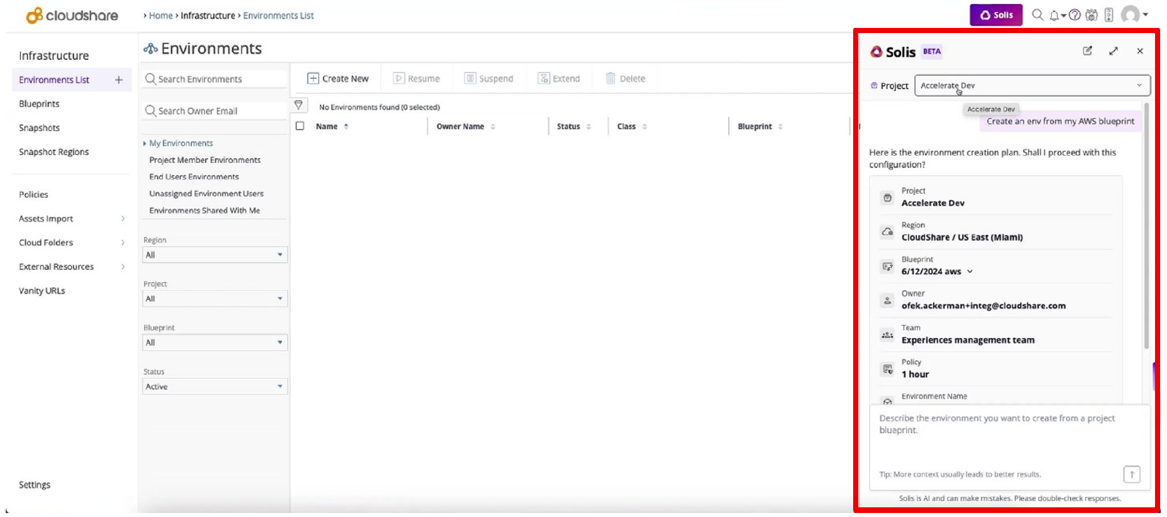Open the Region filter dropdown
1167x517 pixels.
click(215, 255)
